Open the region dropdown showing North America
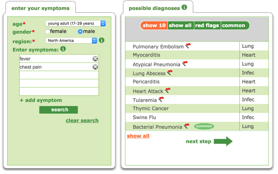Image resolution: width=278 pixels, height=174 pixels. tap(71, 41)
